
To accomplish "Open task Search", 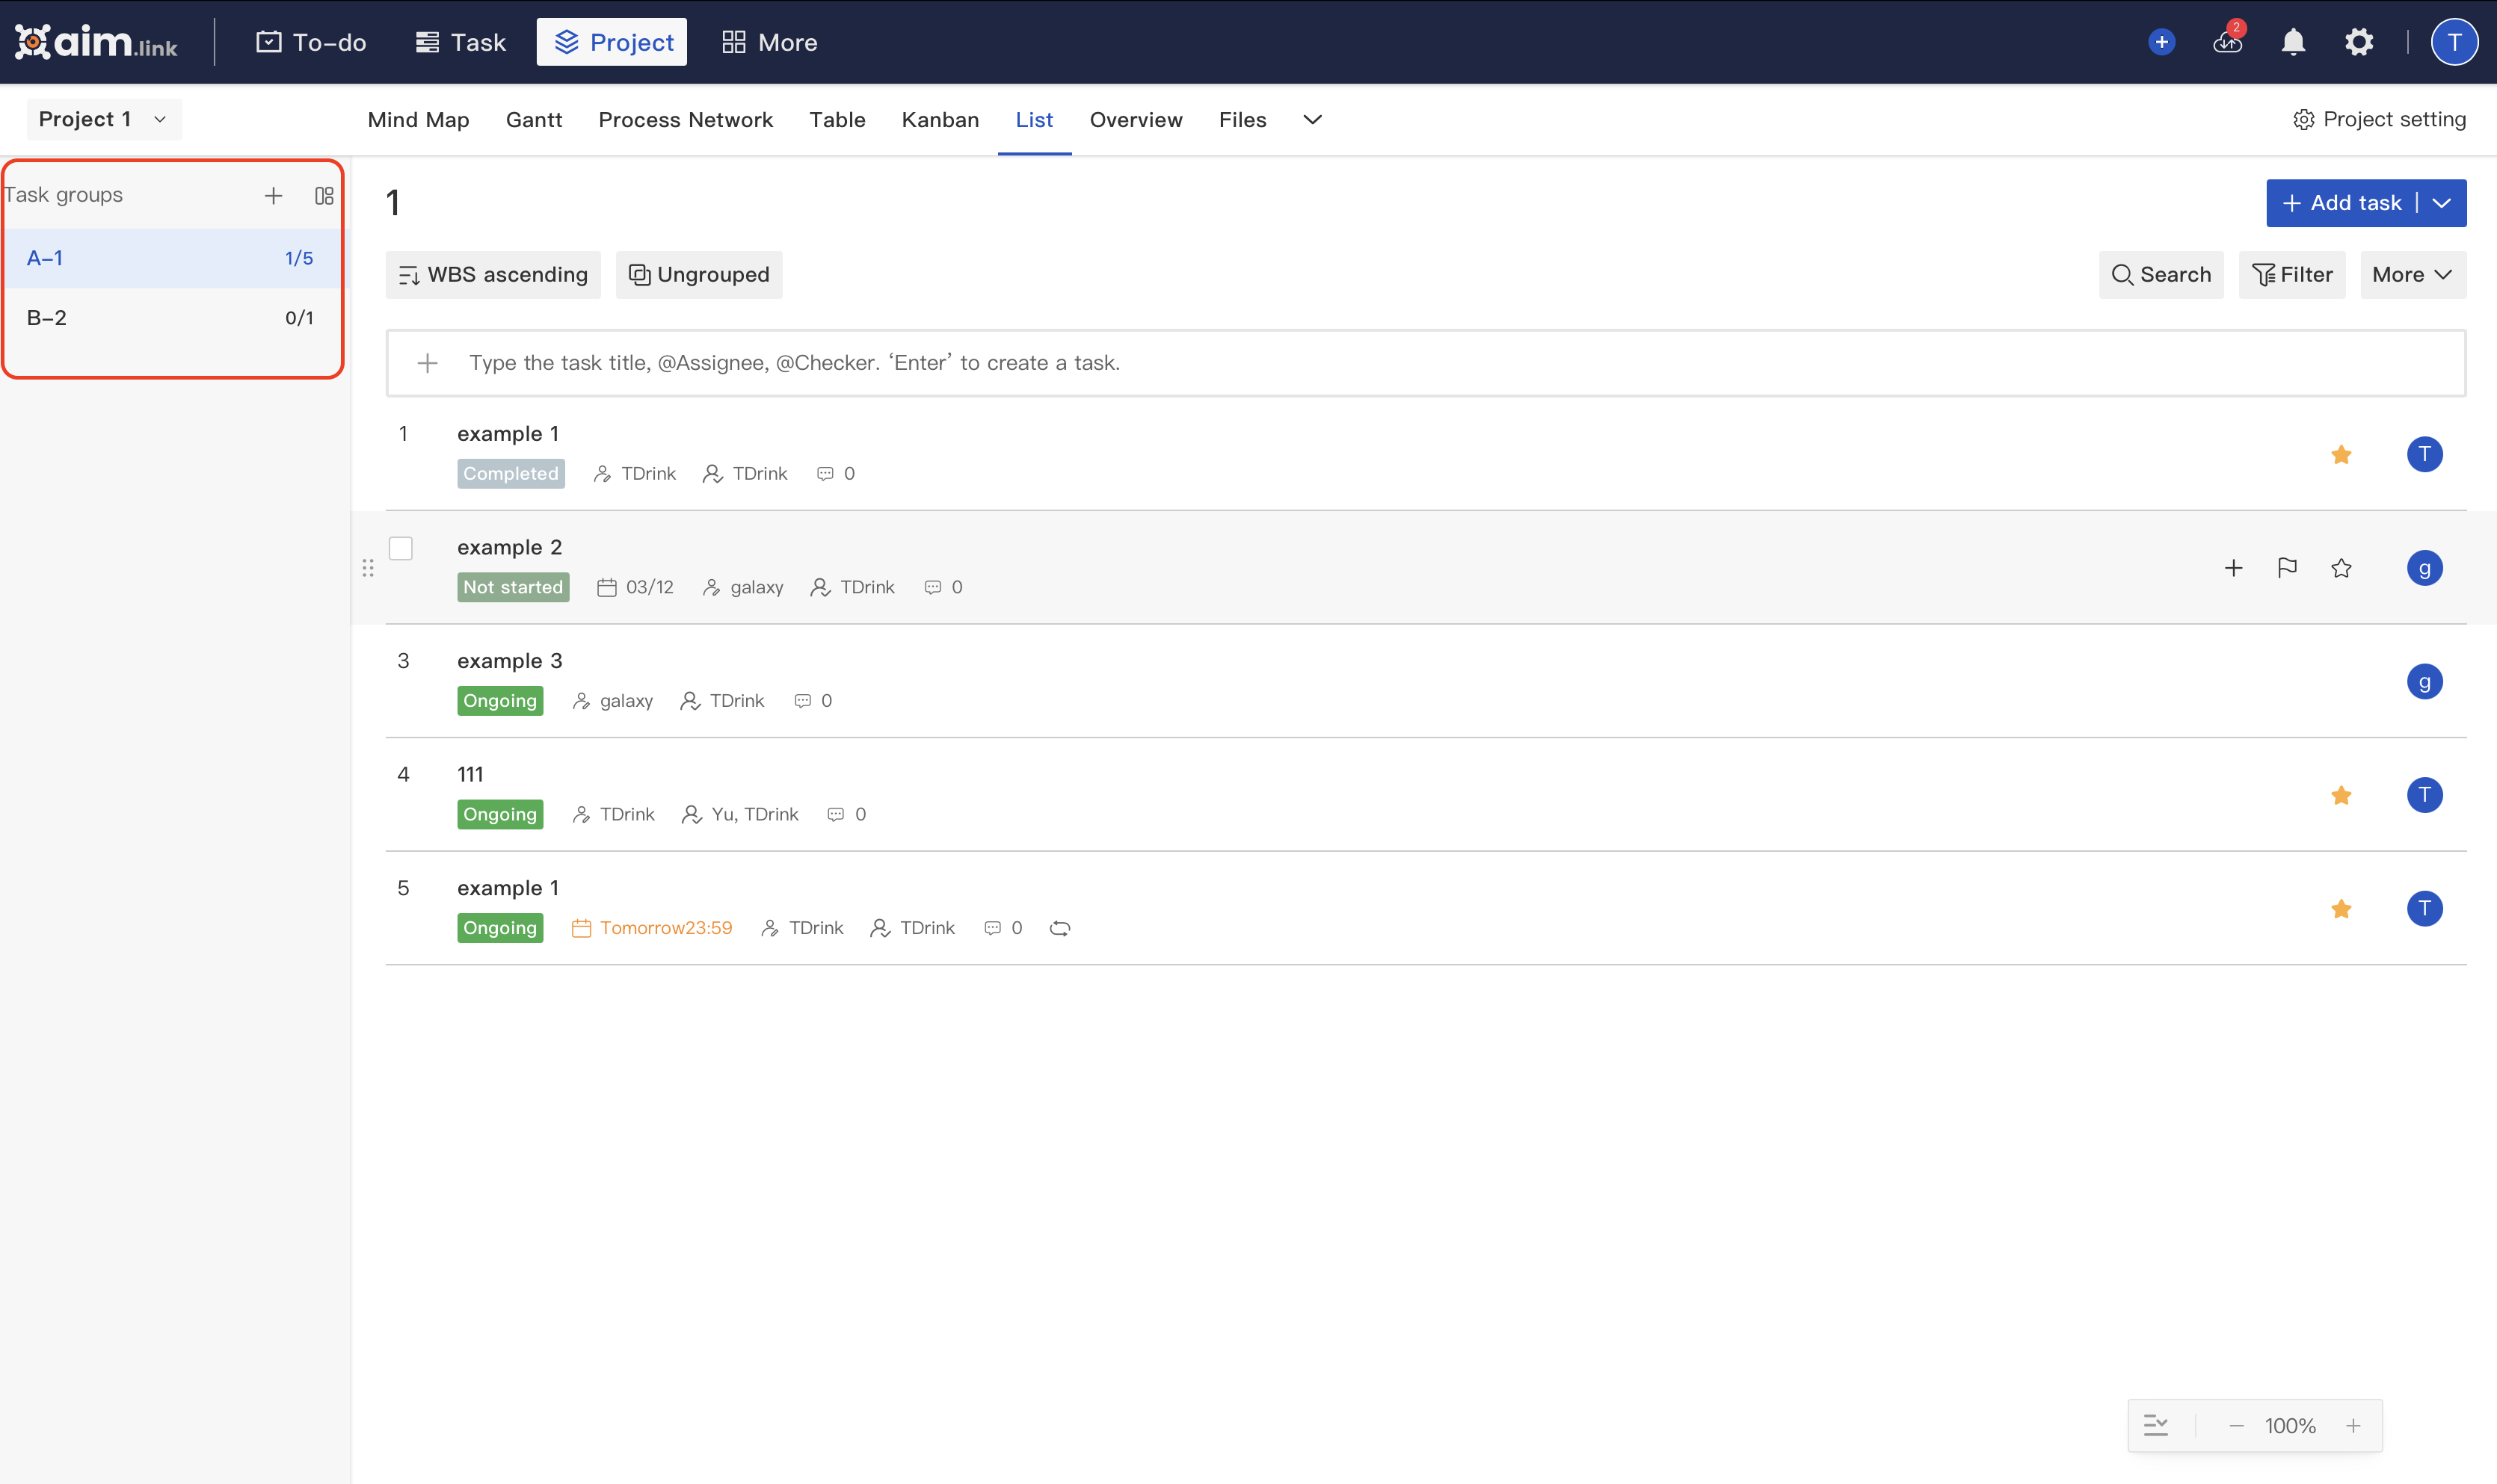I will click(x=2160, y=274).
